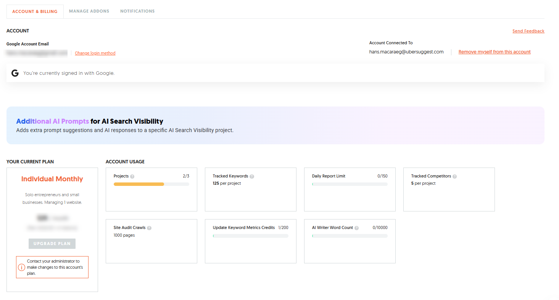Click the Daily Report Limit progress bar
The width and height of the screenshot is (559, 300).
(350, 184)
